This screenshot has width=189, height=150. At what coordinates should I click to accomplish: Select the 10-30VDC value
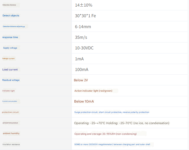pyautogui.click(x=84, y=48)
